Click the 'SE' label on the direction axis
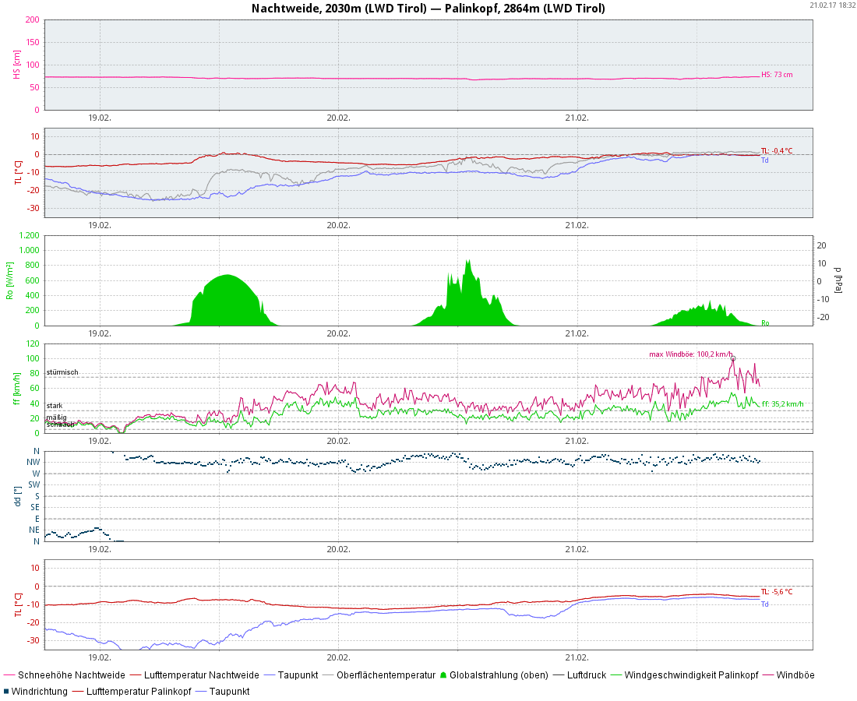This screenshot has height=701, width=857. [35, 508]
